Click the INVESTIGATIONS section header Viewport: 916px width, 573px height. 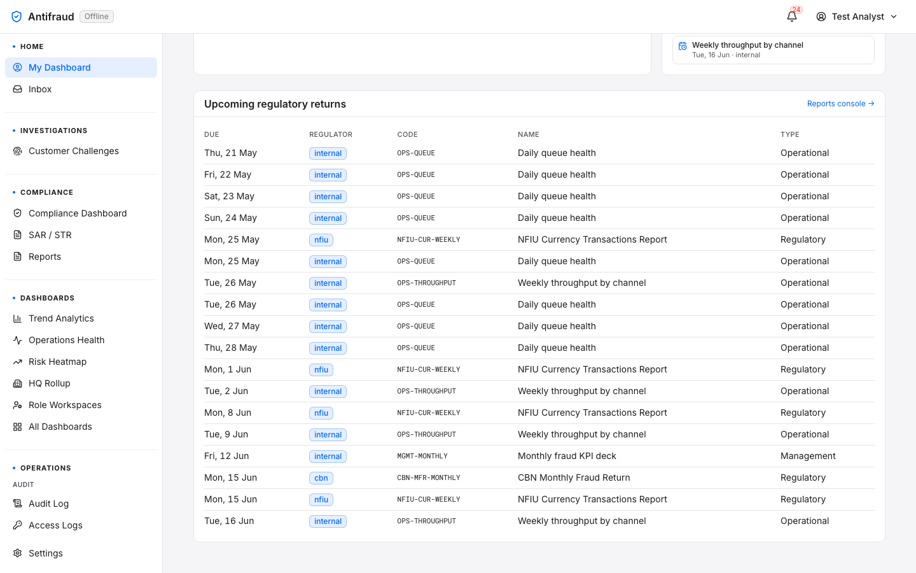53,131
